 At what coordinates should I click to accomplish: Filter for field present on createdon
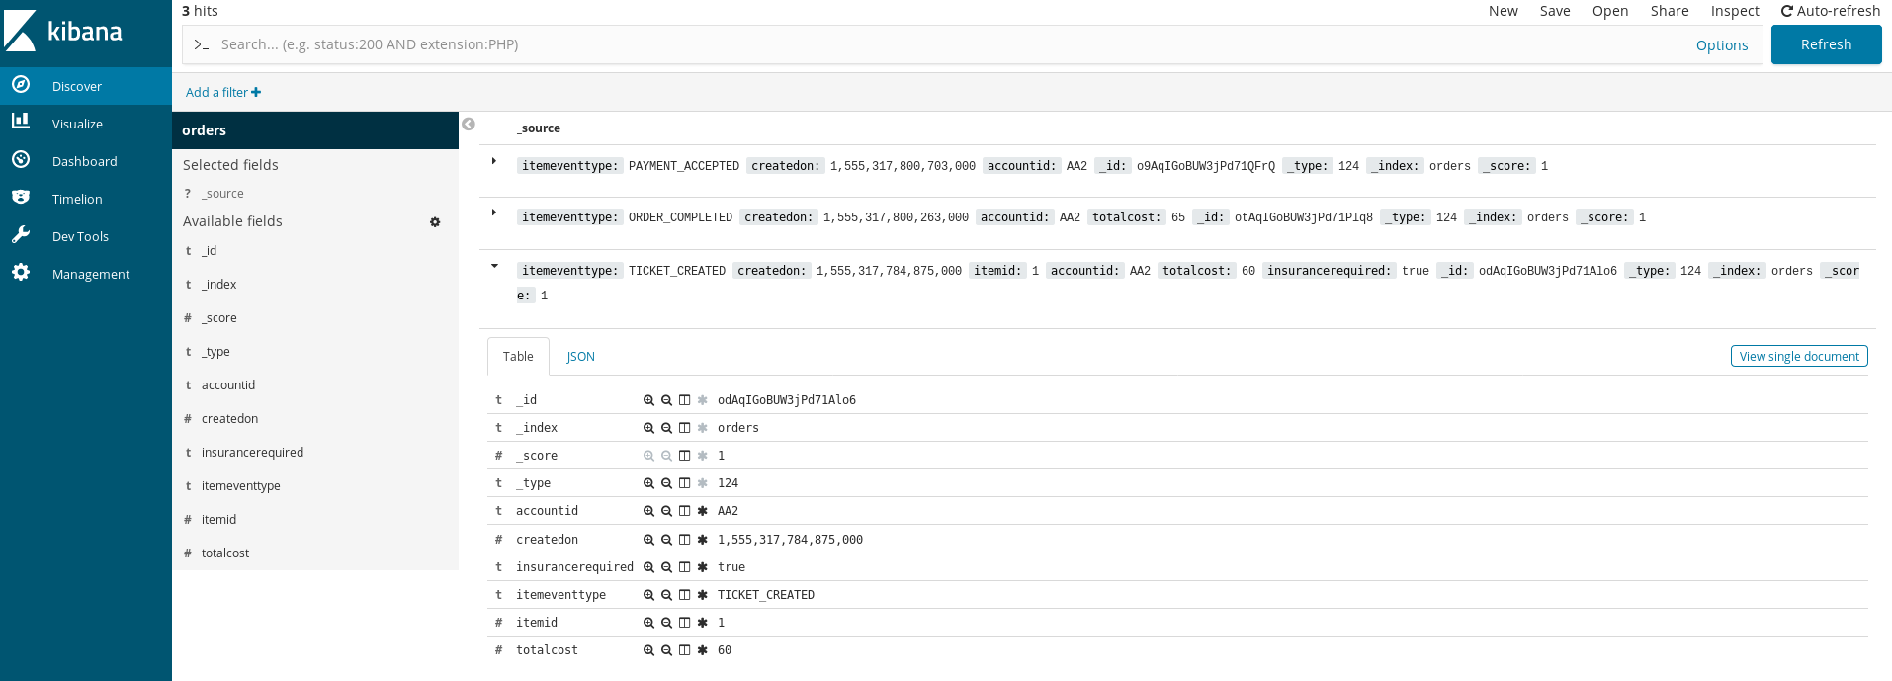coord(702,540)
